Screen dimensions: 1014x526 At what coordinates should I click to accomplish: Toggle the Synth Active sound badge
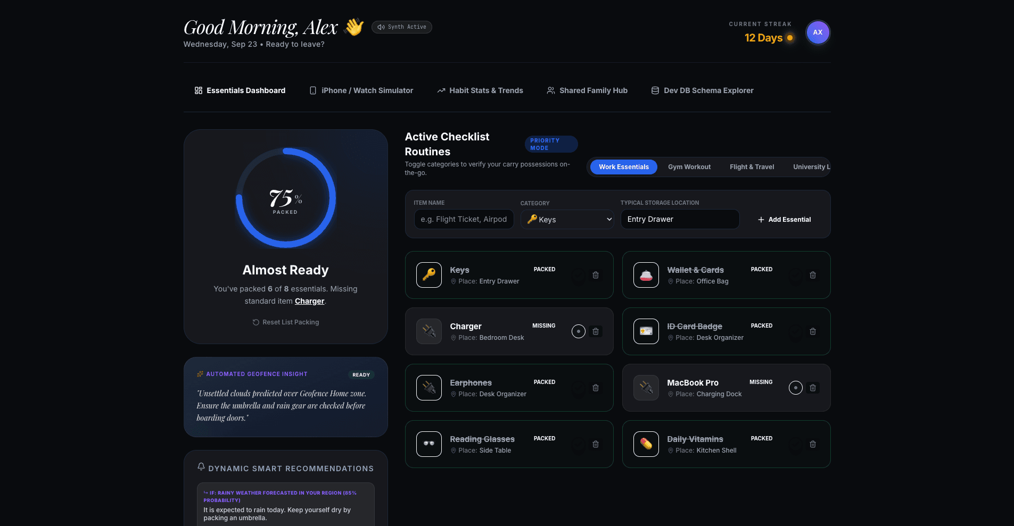click(402, 27)
